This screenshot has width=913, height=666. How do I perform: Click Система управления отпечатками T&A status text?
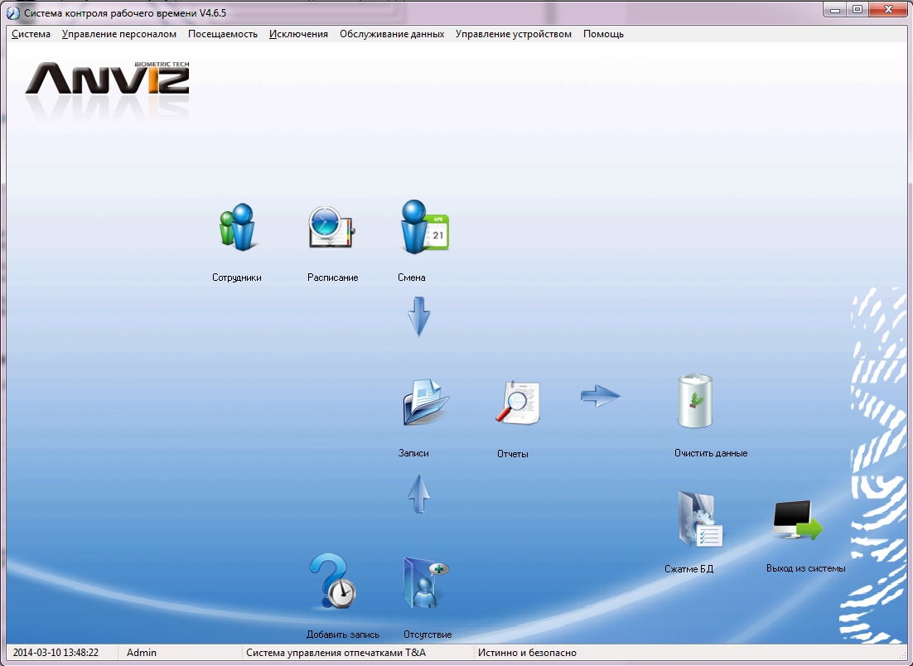pyautogui.click(x=336, y=653)
